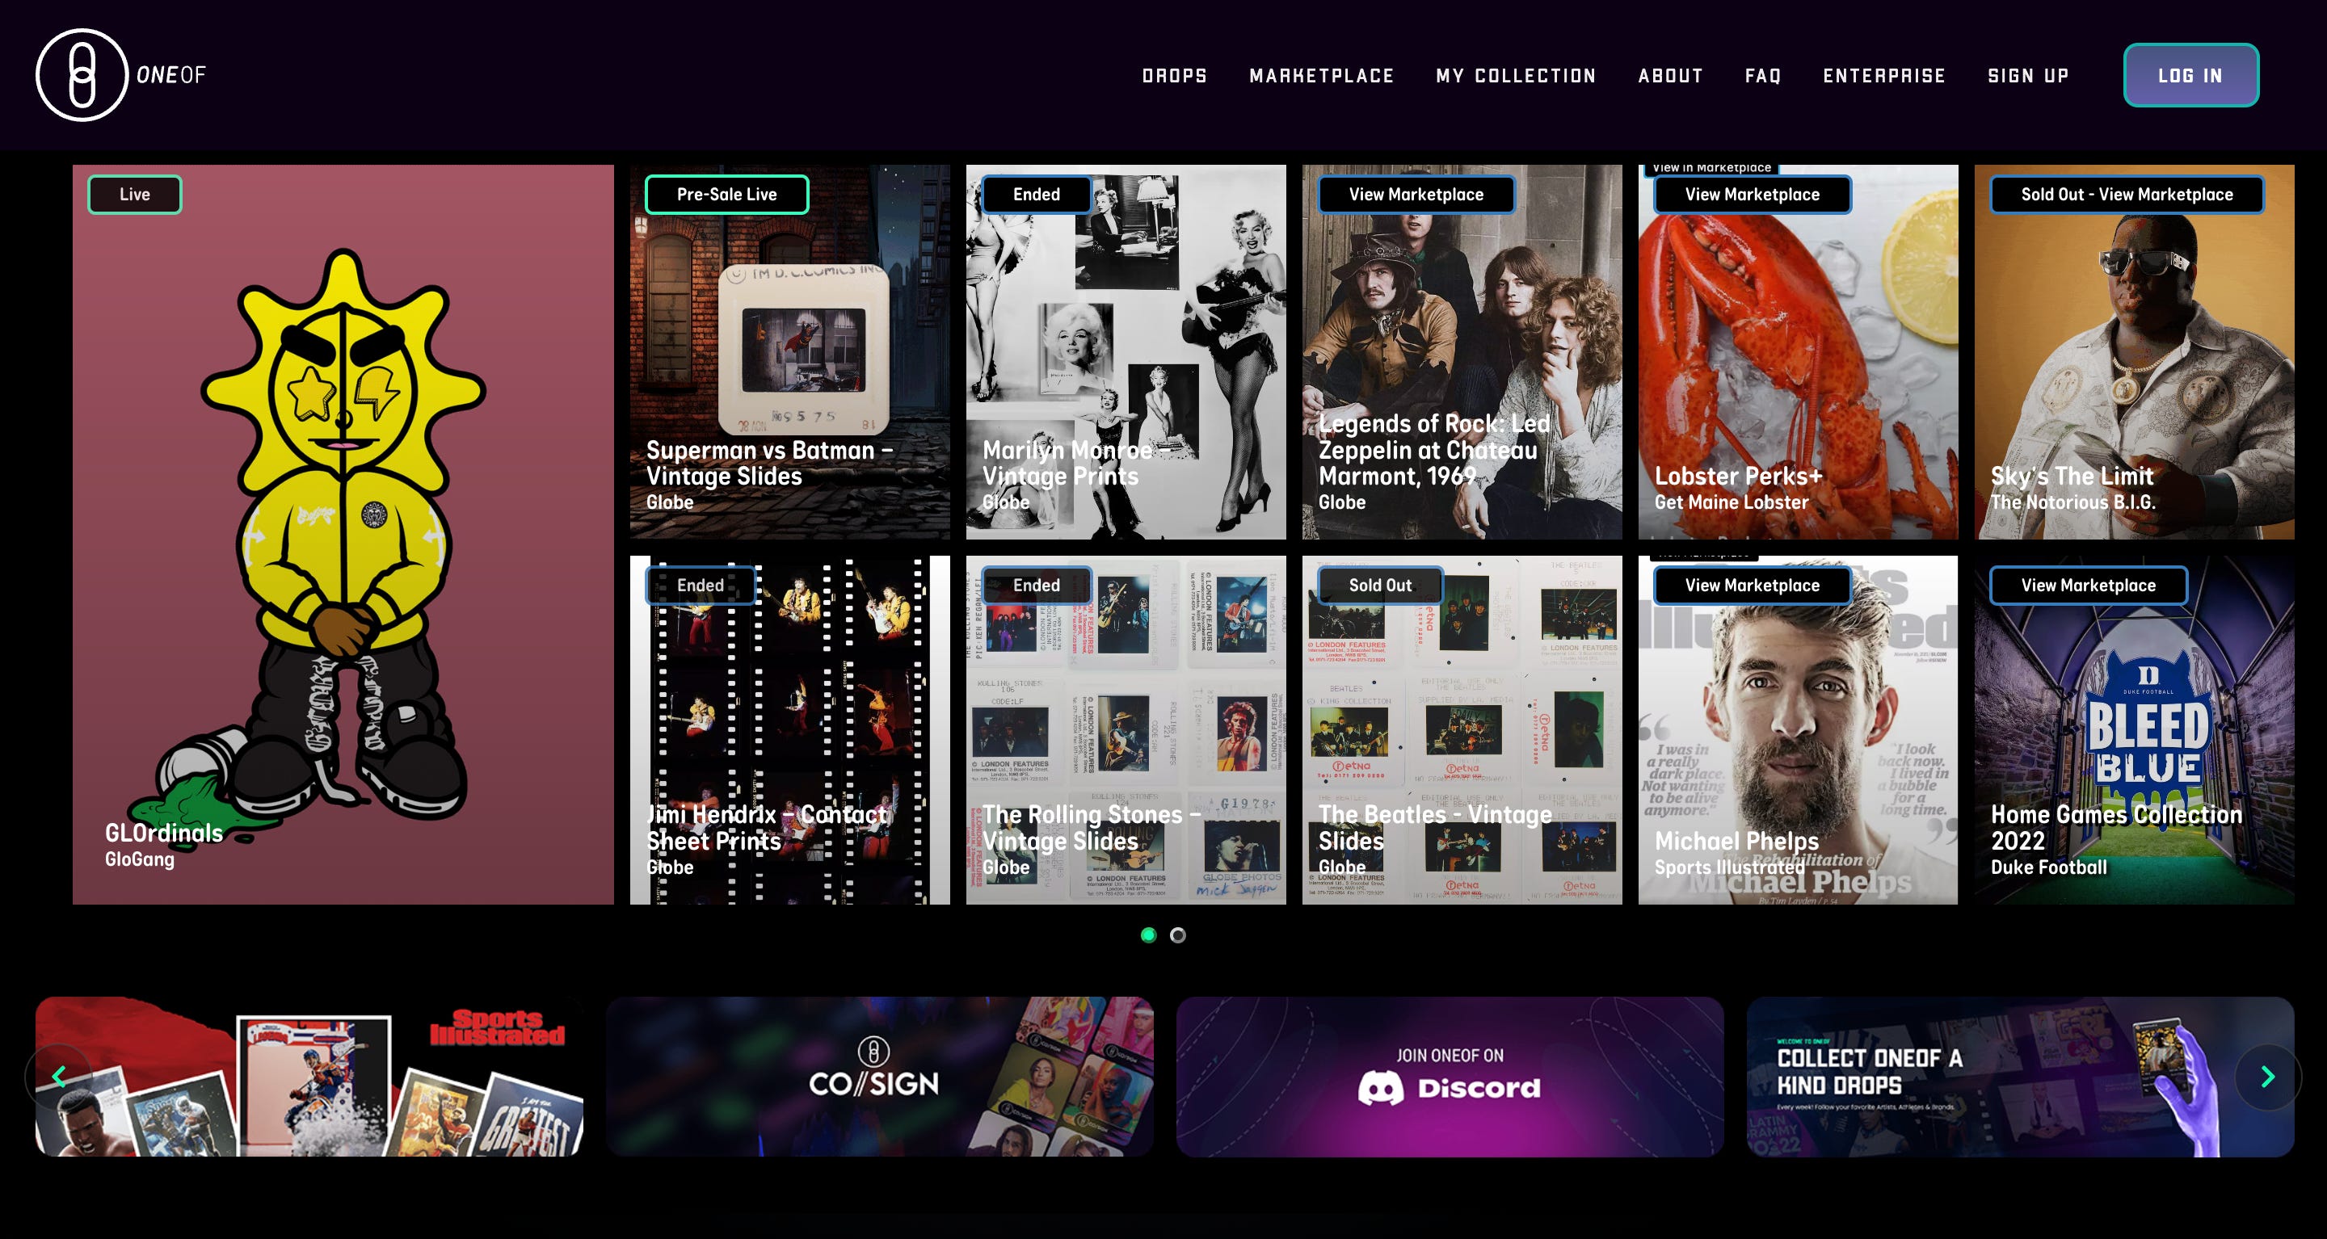Open The Beatles Vintage Slides card
Image resolution: width=2327 pixels, height=1239 pixels.
pos(1462,729)
